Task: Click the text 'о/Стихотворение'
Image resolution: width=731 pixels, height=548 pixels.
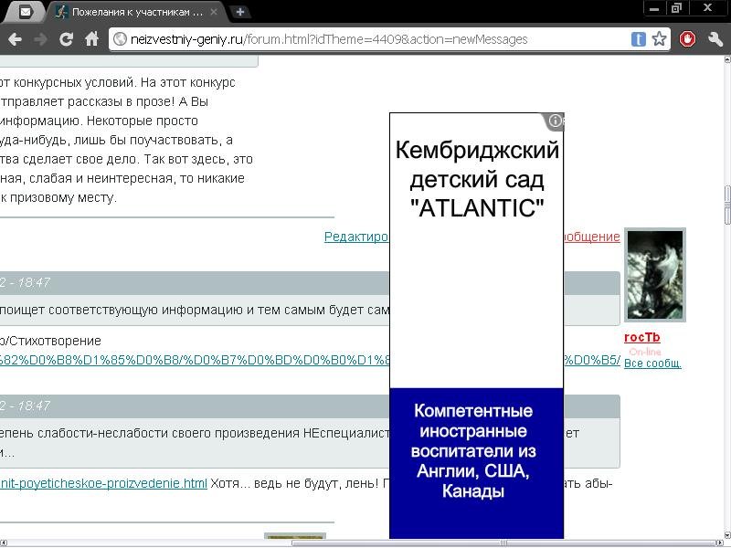Action: pos(50,341)
